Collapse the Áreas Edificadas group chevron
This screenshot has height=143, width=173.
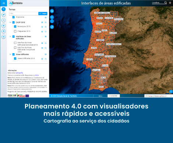(10, 54)
